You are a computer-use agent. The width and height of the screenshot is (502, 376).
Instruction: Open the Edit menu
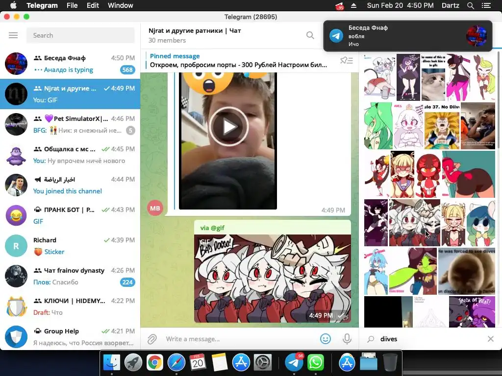tap(93, 5)
